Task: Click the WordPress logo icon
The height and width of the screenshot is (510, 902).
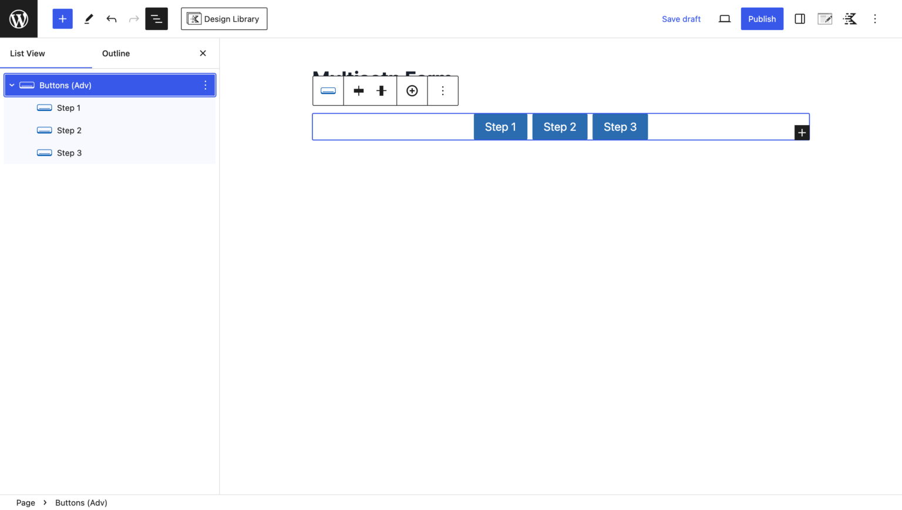Action: 19,19
